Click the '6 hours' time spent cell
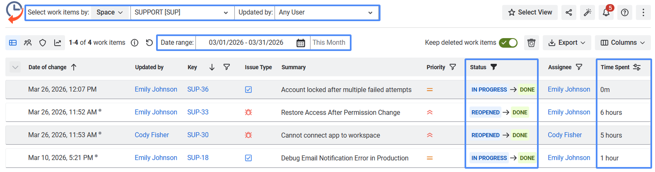 (611, 113)
